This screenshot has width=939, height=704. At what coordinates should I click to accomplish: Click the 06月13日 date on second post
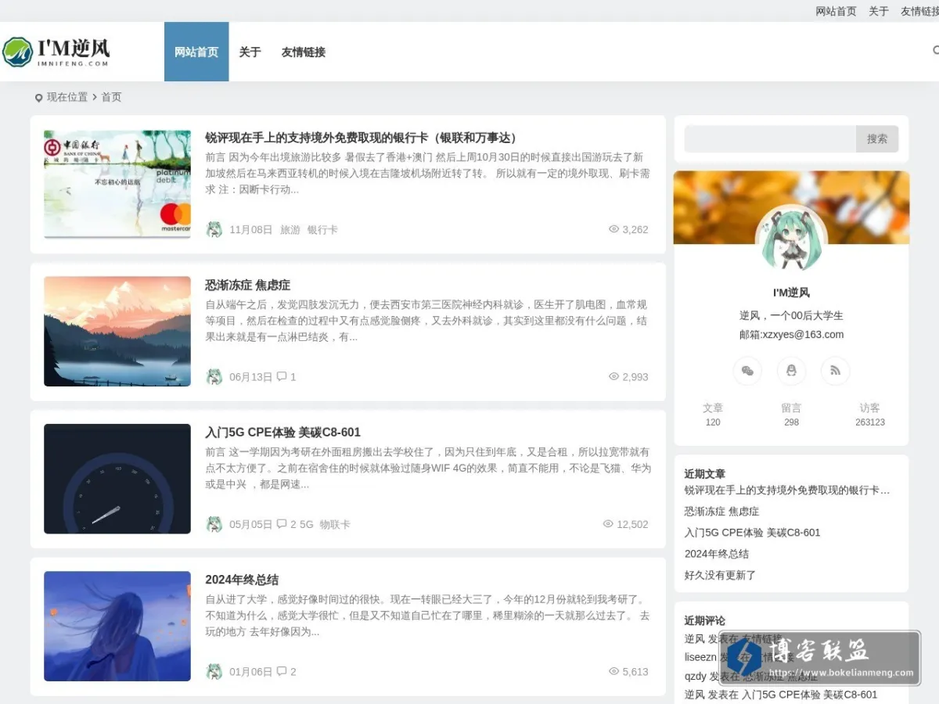click(x=251, y=377)
